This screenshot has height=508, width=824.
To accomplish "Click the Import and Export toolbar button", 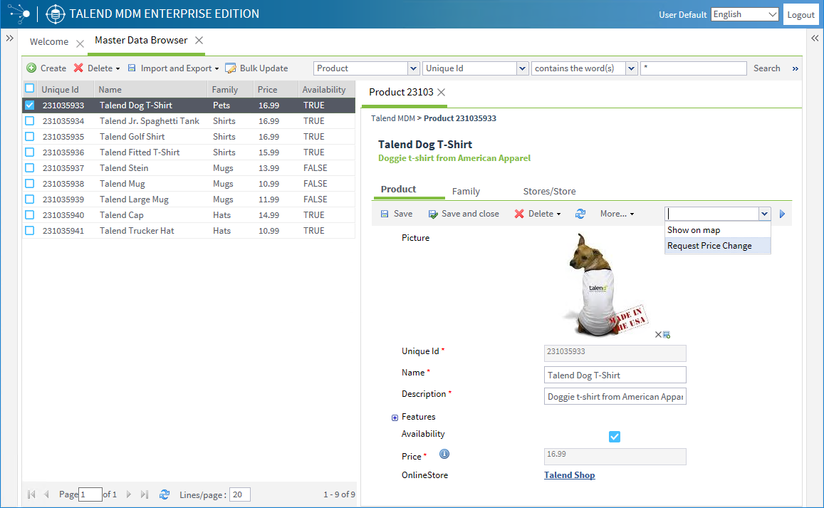I will tap(172, 68).
